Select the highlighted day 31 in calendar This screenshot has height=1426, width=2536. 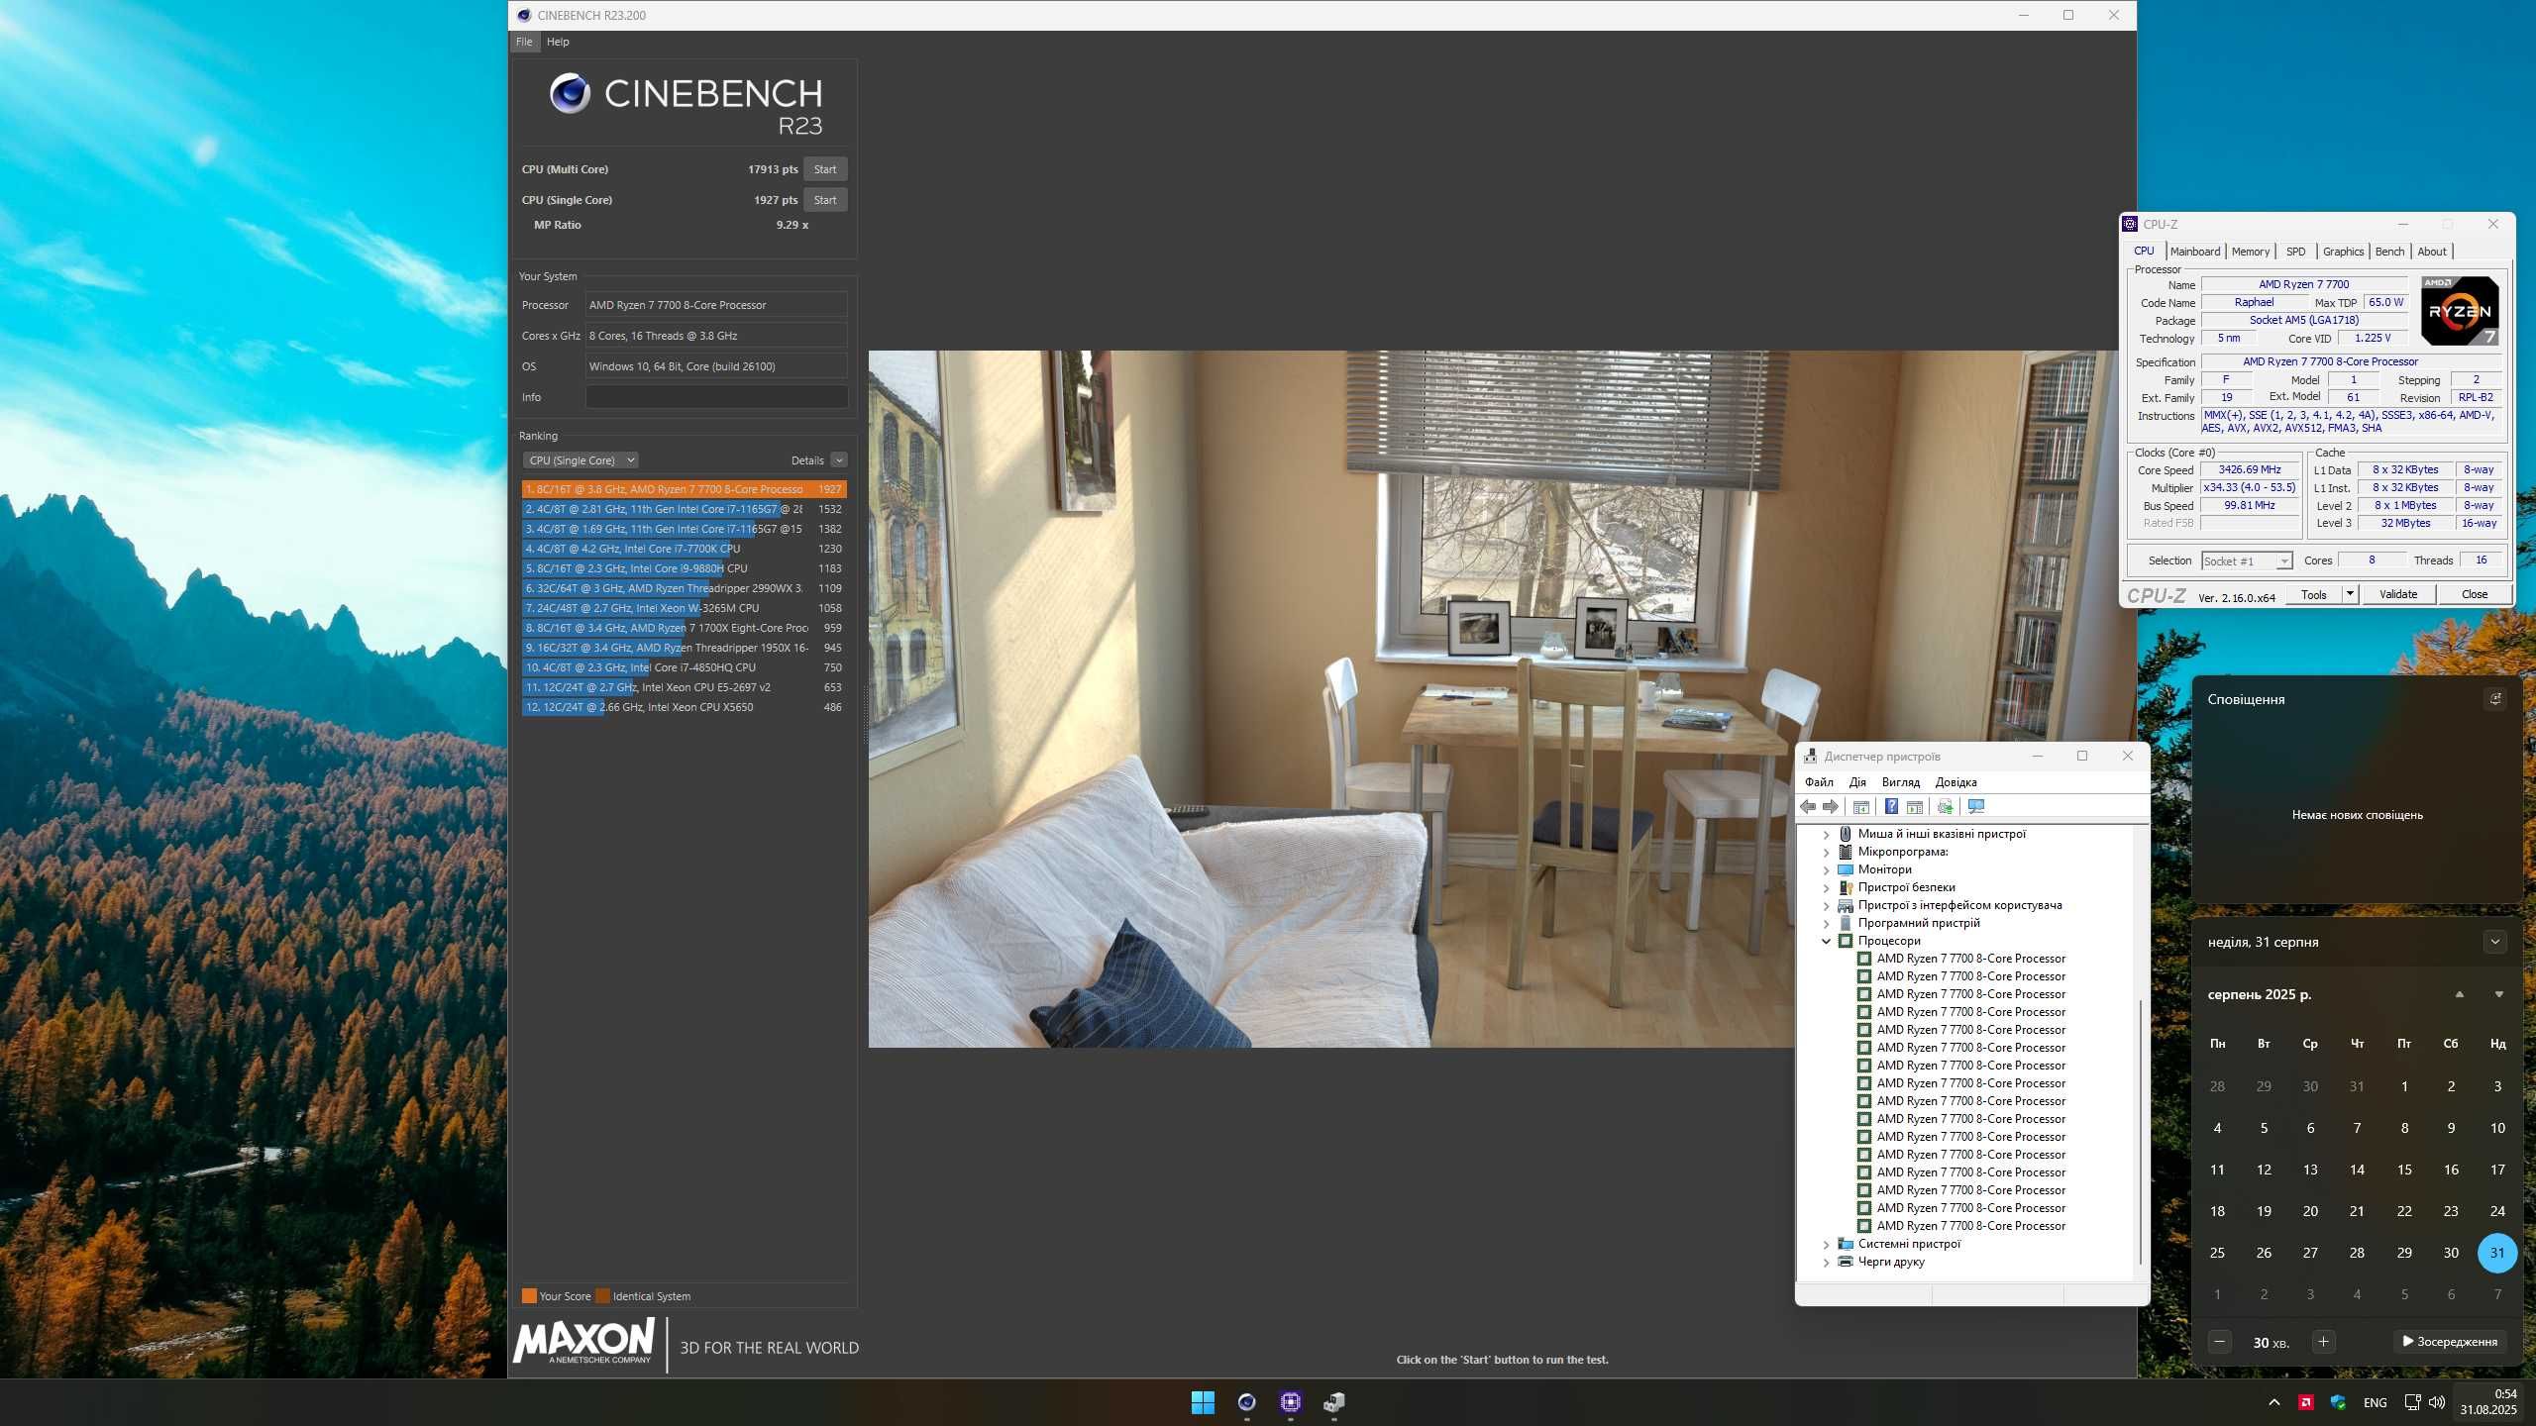click(2497, 1253)
